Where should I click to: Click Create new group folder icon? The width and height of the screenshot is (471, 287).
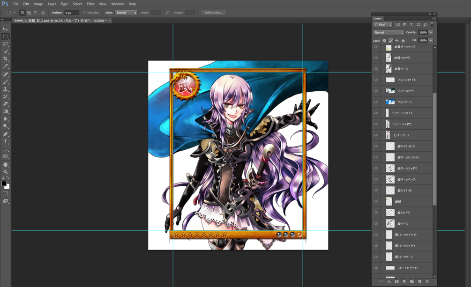(x=412, y=281)
